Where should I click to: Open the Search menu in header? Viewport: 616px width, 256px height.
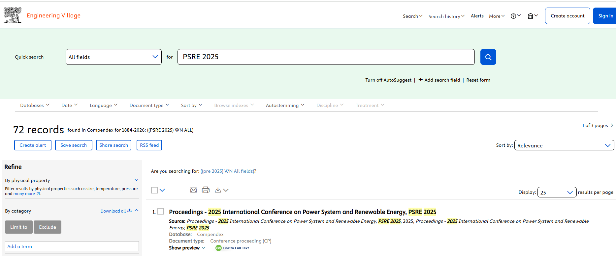(x=413, y=16)
